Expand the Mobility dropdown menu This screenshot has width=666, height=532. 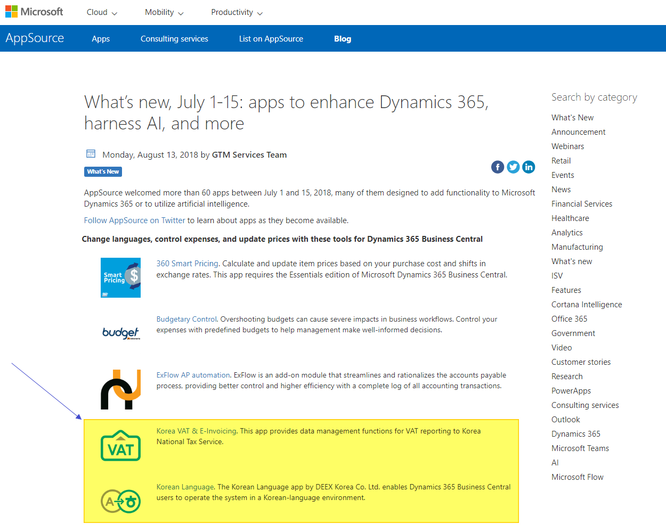click(x=164, y=12)
